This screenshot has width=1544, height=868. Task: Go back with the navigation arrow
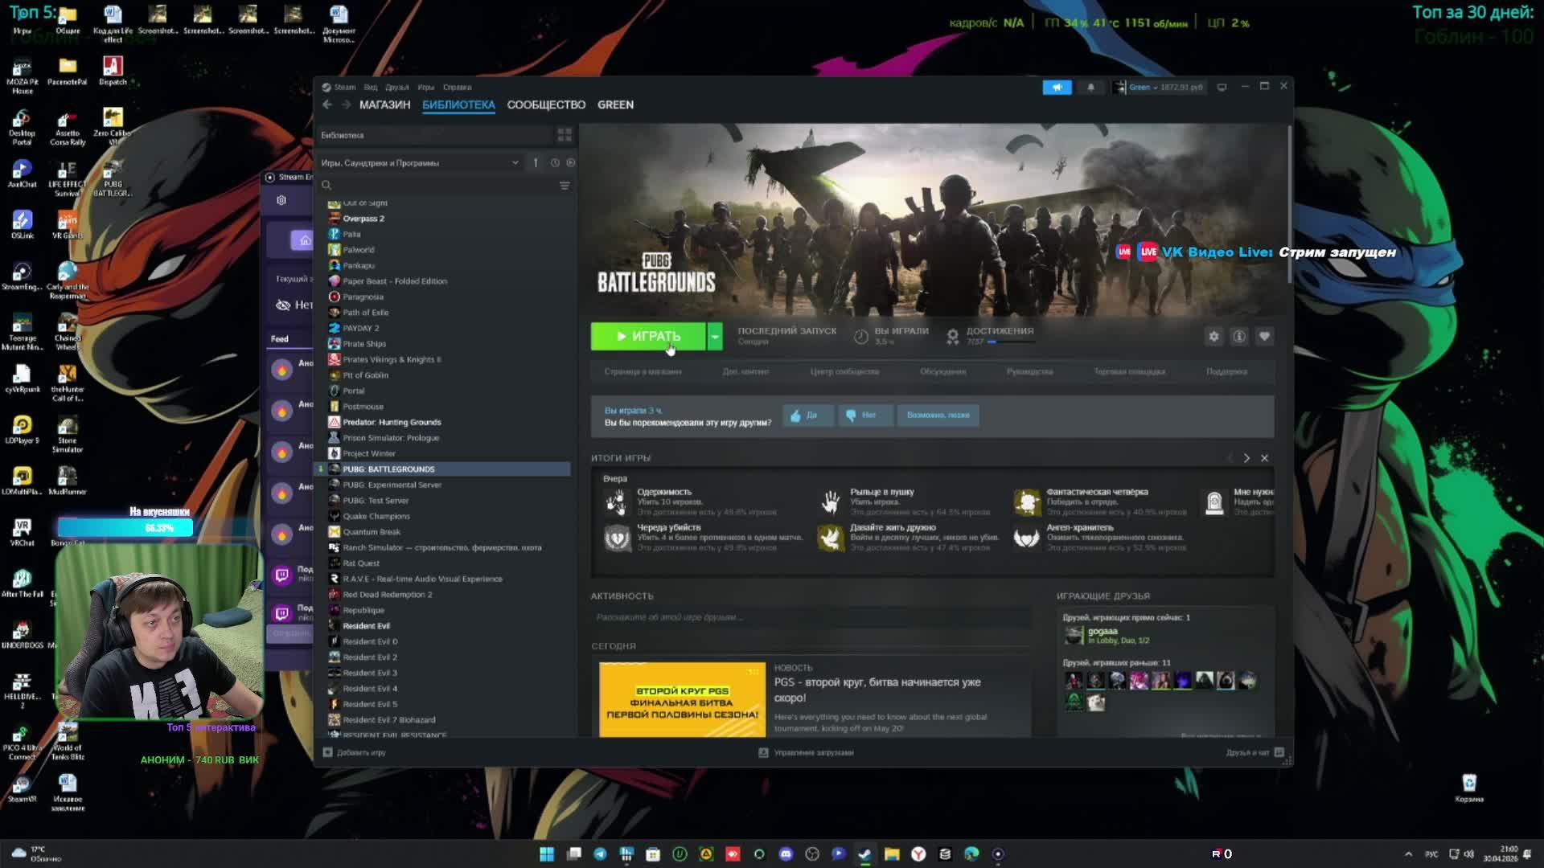[x=327, y=105]
